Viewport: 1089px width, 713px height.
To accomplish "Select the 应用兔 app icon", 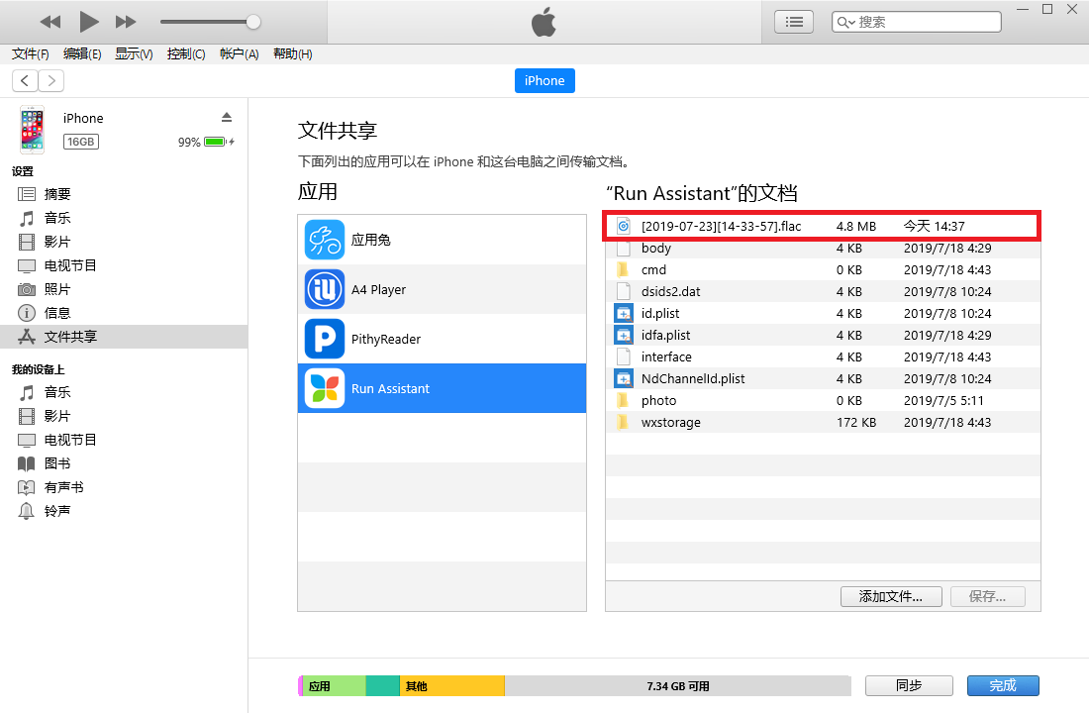I will tap(325, 240).
